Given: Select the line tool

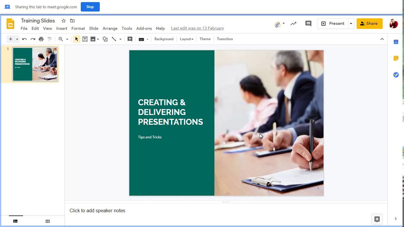Looking at the screenshot, I should pyautogui.click(x=114, y=39).
